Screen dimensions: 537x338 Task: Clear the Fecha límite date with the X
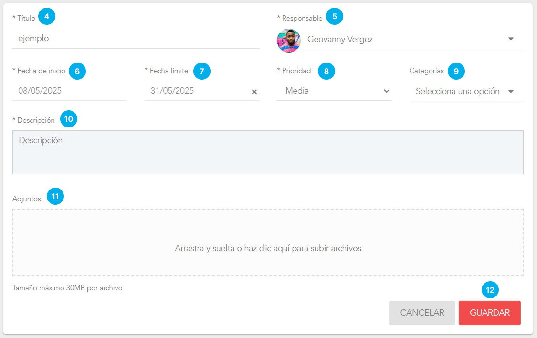(x=254, y=92)
